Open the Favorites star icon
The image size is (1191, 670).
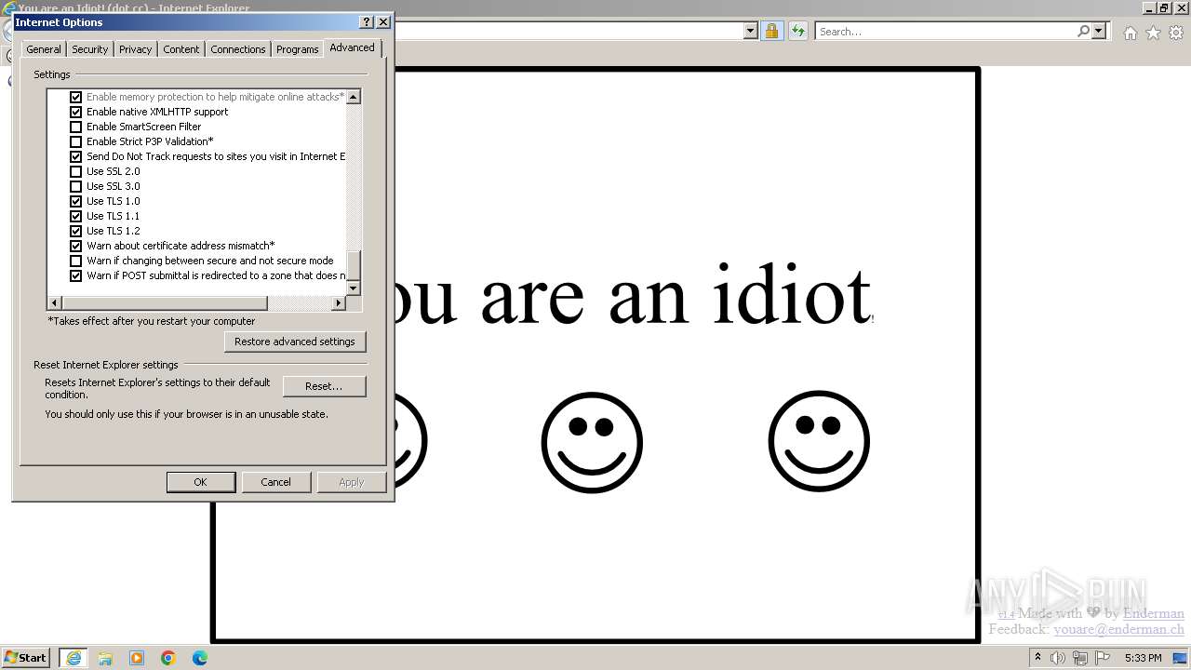pos(1153,33)
